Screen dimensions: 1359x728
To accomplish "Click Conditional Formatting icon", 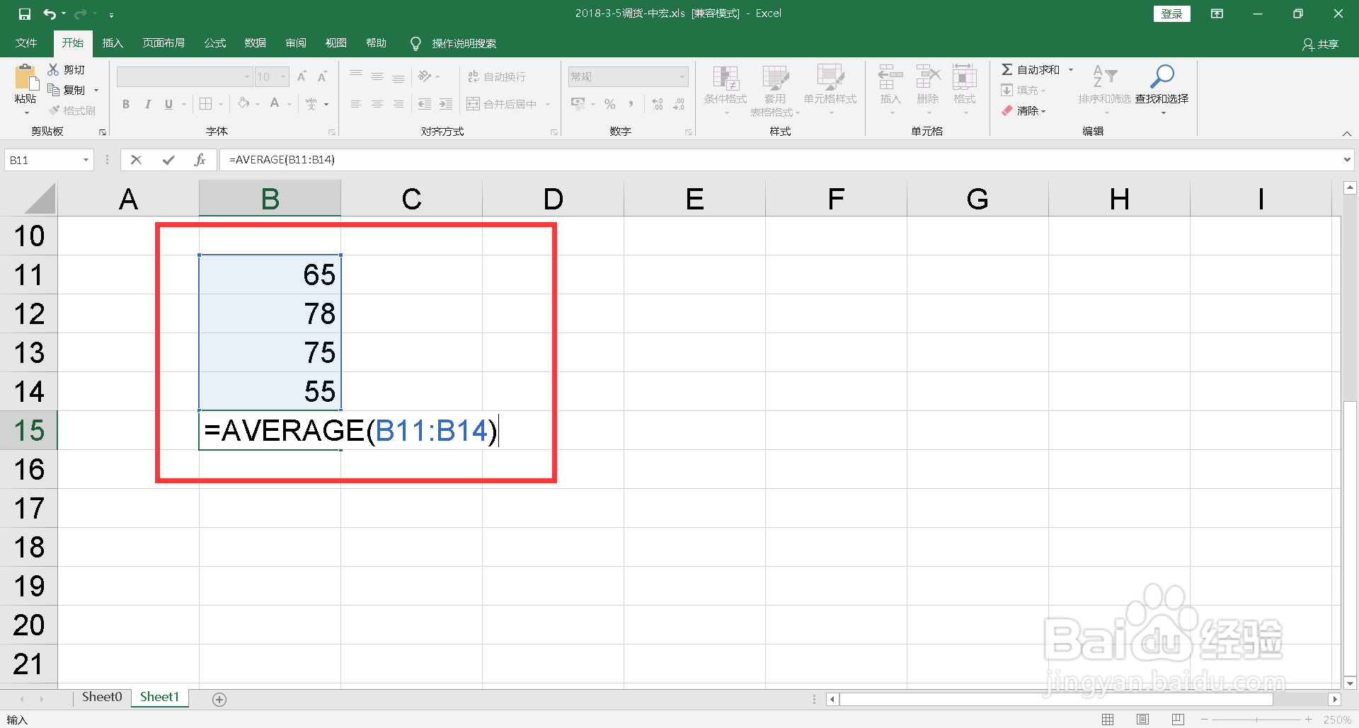I will click(726, 78).
